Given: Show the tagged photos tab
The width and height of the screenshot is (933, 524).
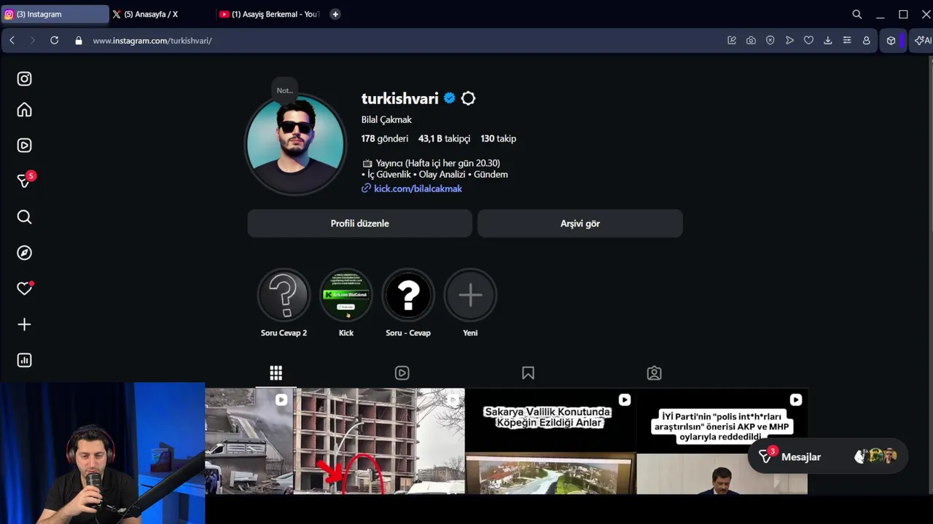Looking at the screenshot, I should (x=654, y=373).
